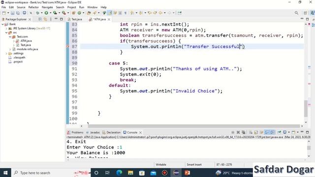The height and width of the screenshot is (177, 315).
Task: Click the green Run button in toolbar
Action: tap(46, 13)
